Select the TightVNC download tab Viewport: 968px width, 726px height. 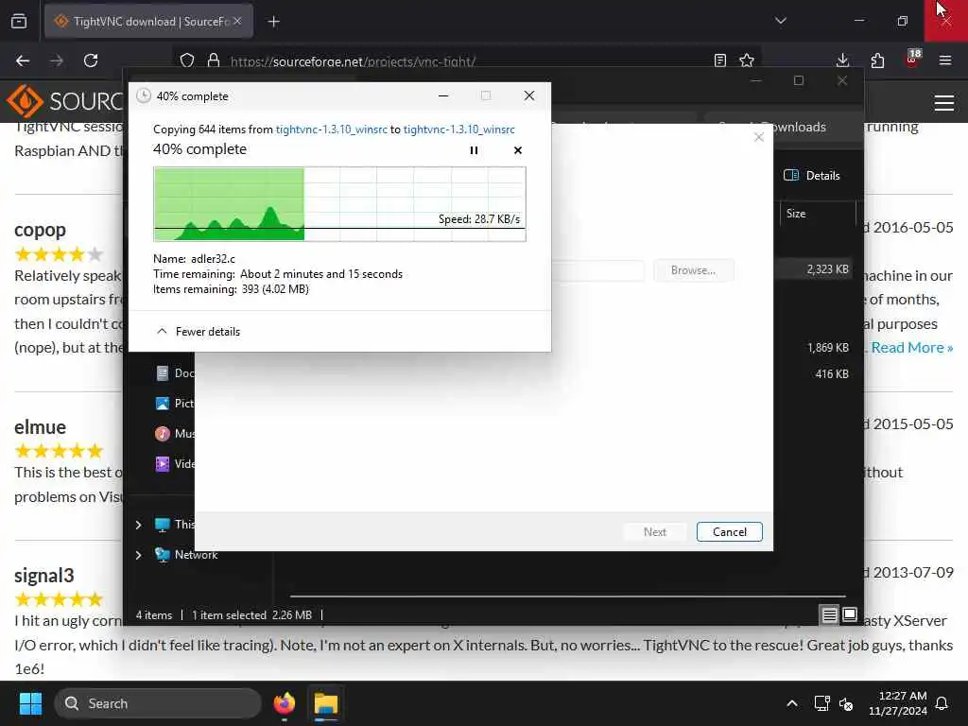pyautogui.click(x=148, y=21)
